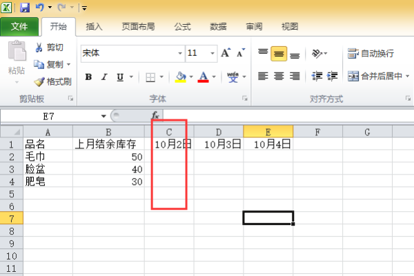Select column header B
This screenshot has width=414, height=276.
(x=108, y=132)
